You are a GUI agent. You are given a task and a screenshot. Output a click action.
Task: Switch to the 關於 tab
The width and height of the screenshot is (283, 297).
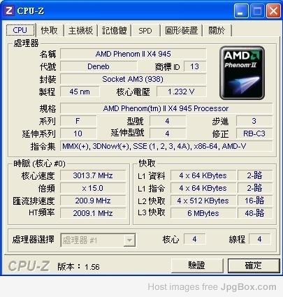[217, 31]
